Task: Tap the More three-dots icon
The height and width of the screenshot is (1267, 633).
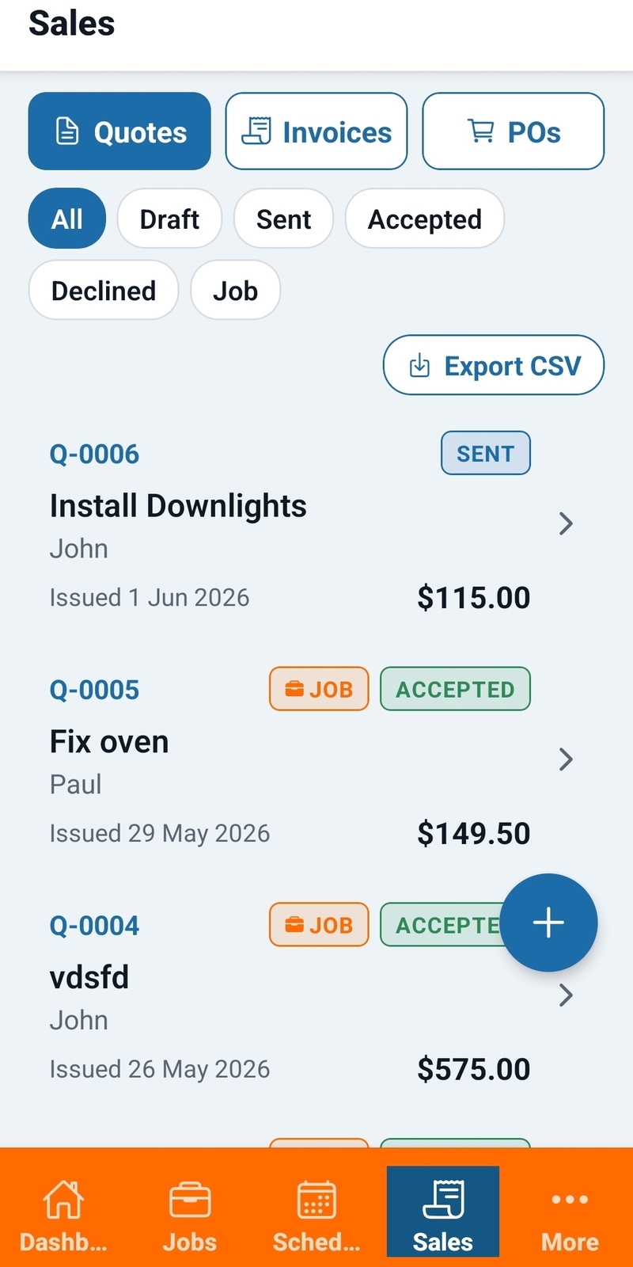Action: 570,1199
